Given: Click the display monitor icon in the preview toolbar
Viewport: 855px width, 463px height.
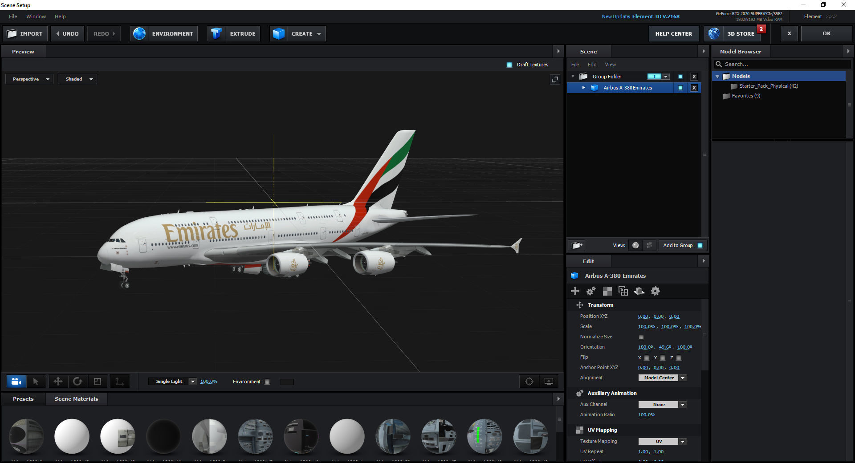Looking at the screenshot, I should tap(549, 382).
